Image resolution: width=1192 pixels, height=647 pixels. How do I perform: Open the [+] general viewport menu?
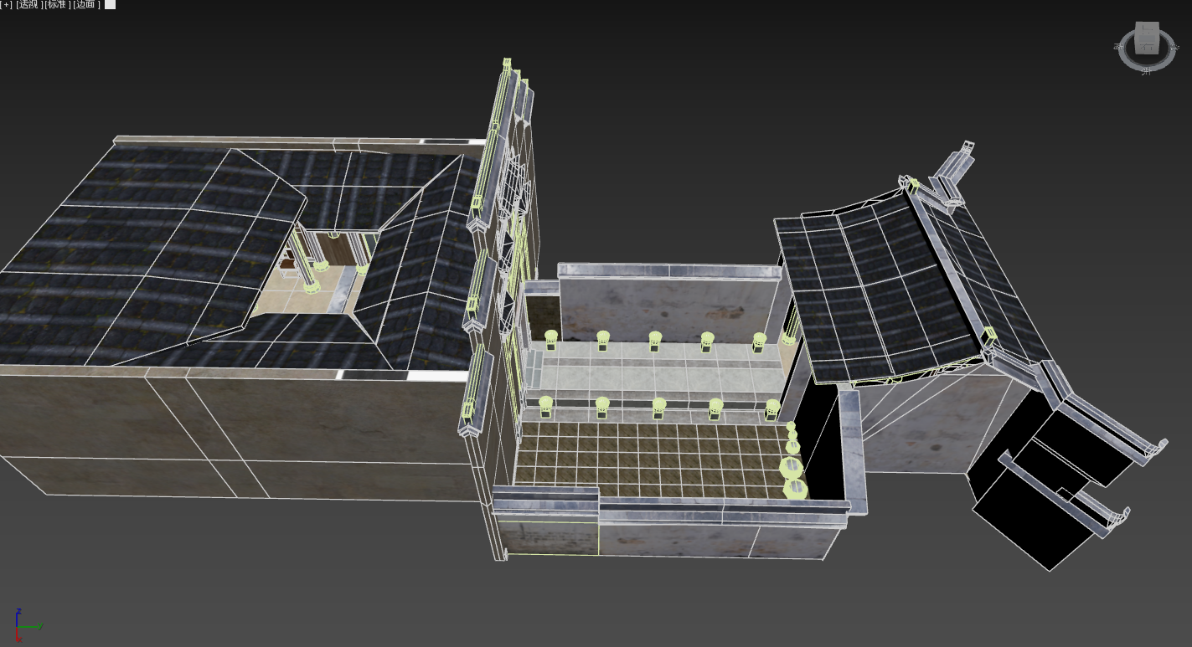click(x=7, y=4)
